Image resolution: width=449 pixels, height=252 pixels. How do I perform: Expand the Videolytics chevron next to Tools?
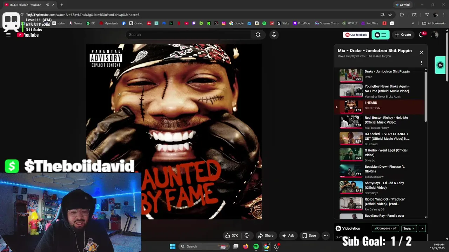tap(422, 228)
